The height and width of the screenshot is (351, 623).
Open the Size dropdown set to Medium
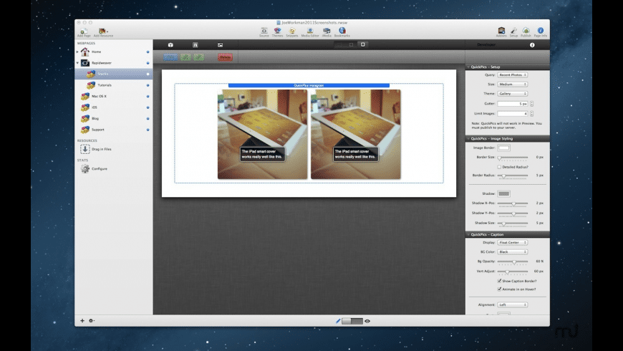[512, 85]
